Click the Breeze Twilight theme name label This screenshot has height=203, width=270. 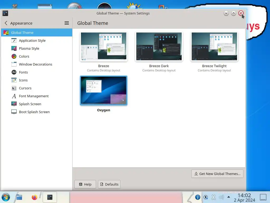214,66
